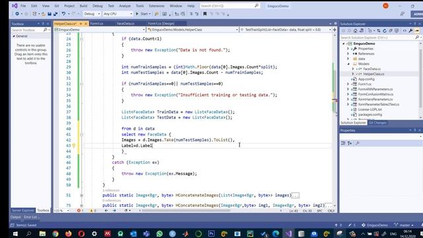
Task: Click the Solution Explorer search magnifier icon
Action: point(417,38)
